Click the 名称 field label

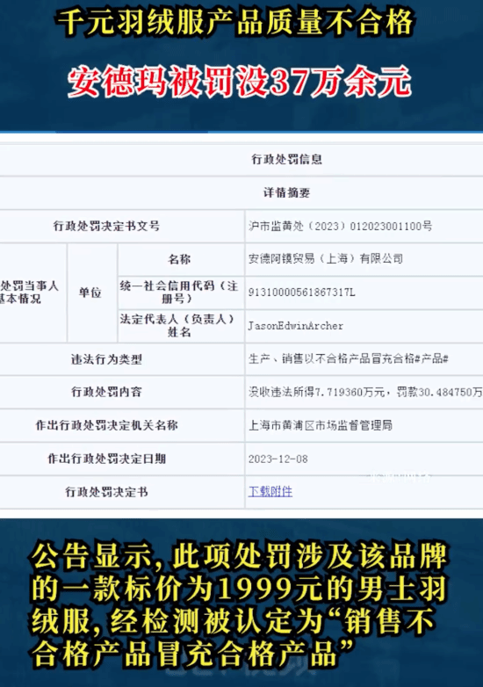(179, 259)
